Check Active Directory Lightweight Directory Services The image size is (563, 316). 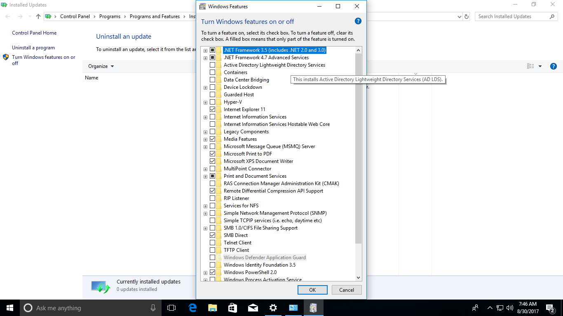[212, 65]
